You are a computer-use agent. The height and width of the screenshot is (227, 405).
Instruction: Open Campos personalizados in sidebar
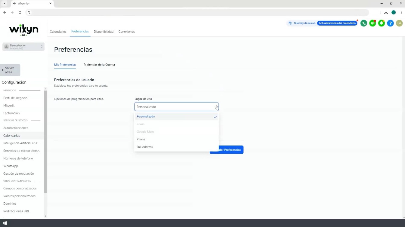(x=20, y=189)
